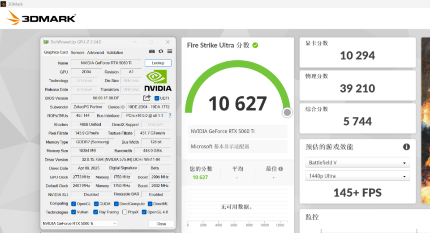
Task: Click the info icon next to 最佳
Action: (280, 169)
